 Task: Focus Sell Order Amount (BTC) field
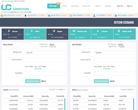point(114,60)
